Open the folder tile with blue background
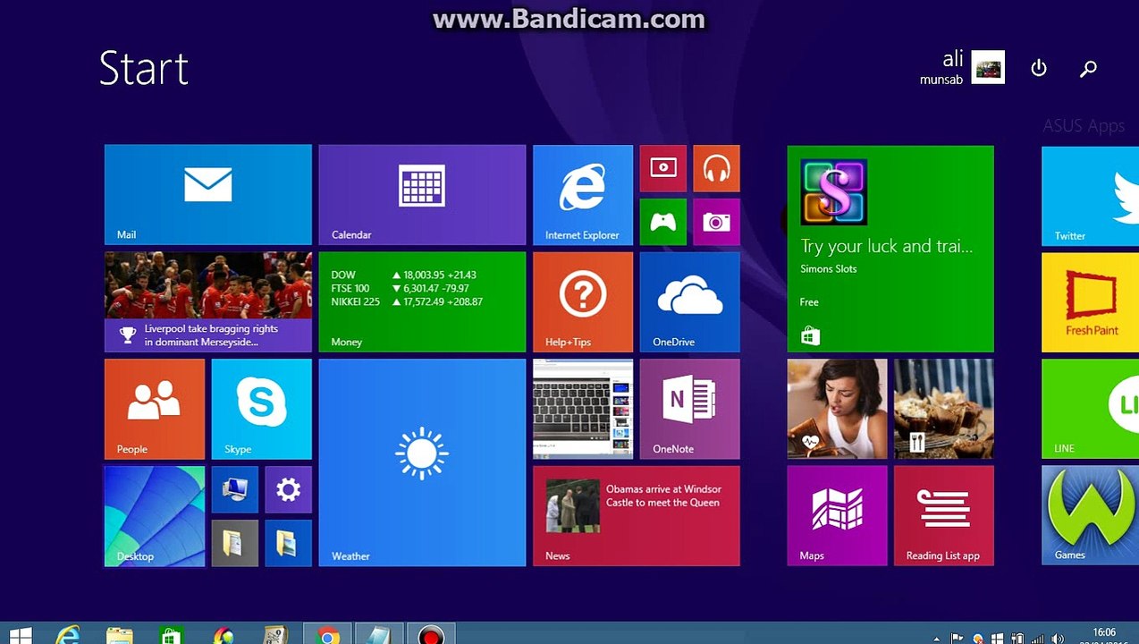This screenshot has width=1139, height=644. pos(289,543)
